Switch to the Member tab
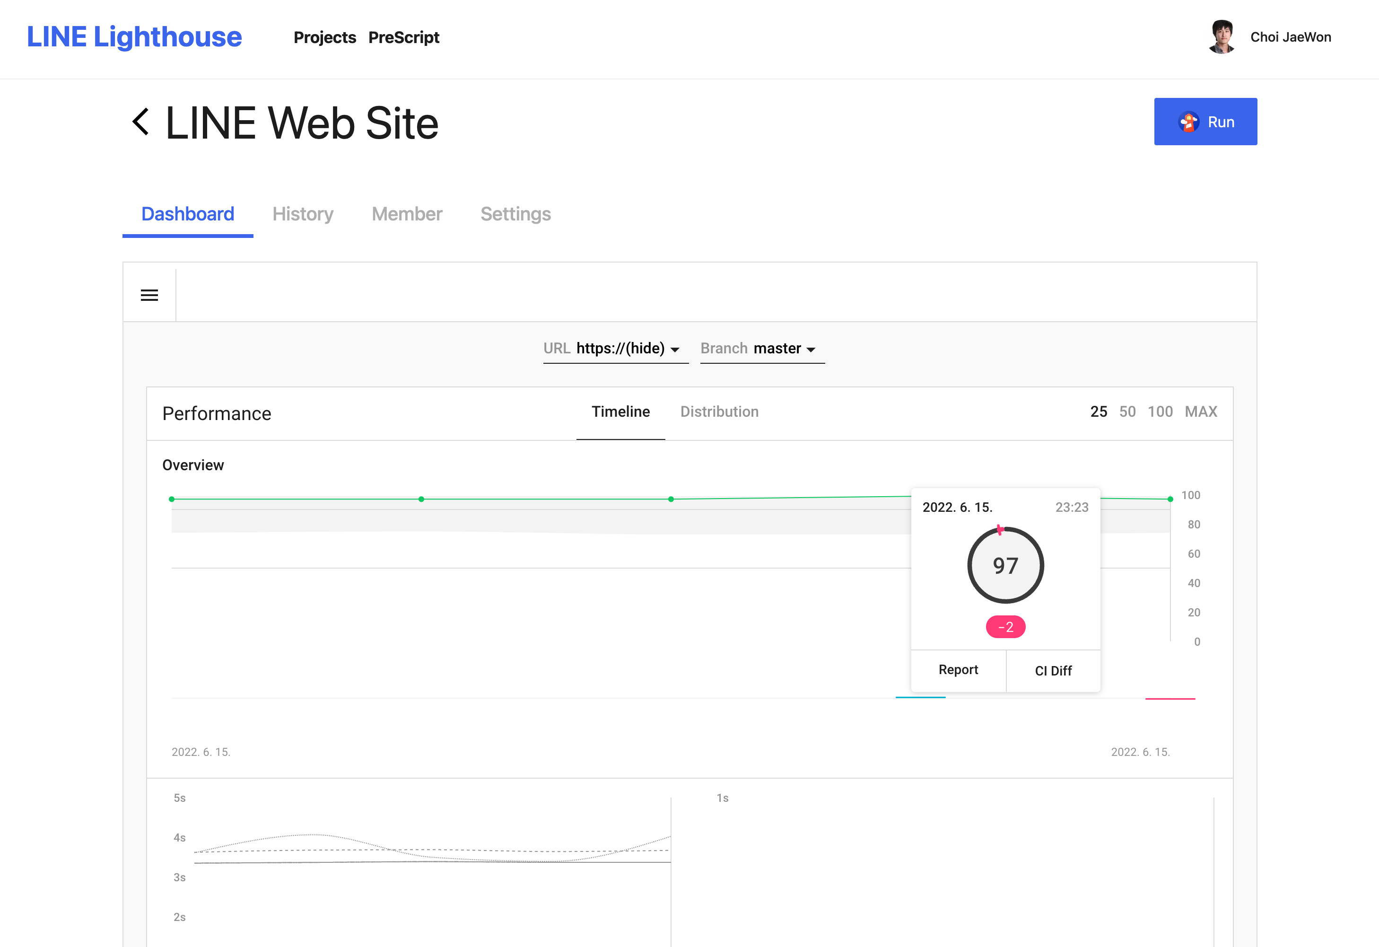Viewport: 1379px width, 947px height. (x=406, y=214)
